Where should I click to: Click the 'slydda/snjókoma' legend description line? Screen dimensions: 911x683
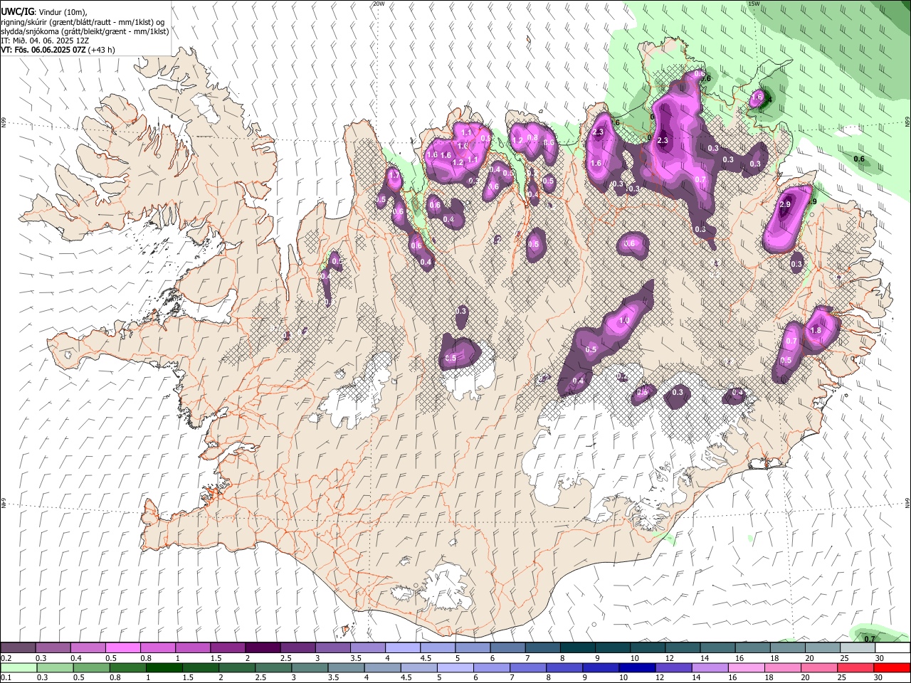coord(84,31)
